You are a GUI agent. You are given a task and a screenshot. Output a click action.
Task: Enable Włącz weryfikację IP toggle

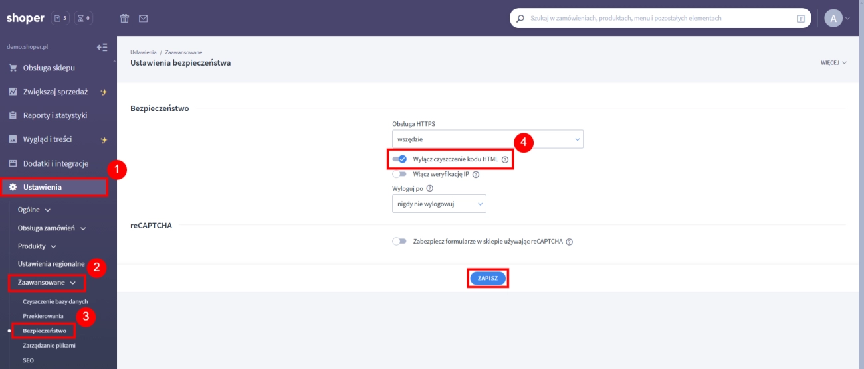[399, 174]
